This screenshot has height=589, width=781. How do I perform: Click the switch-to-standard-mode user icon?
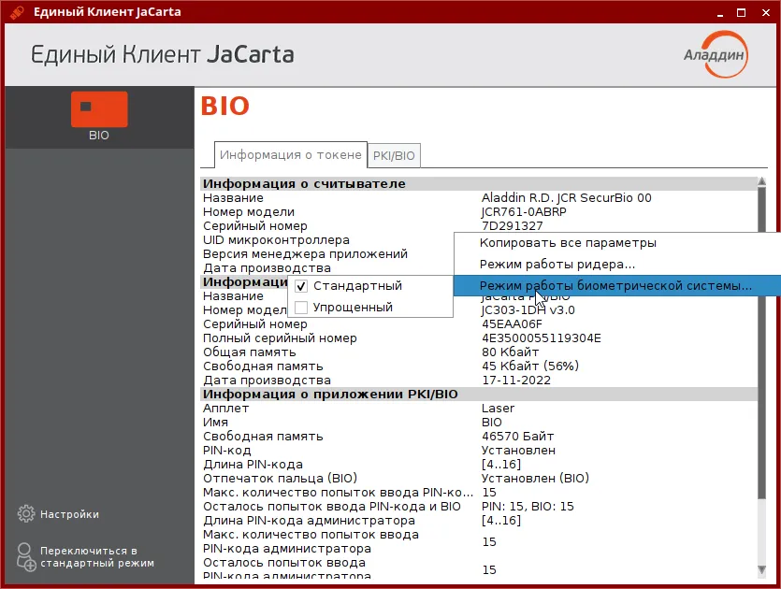26,556
